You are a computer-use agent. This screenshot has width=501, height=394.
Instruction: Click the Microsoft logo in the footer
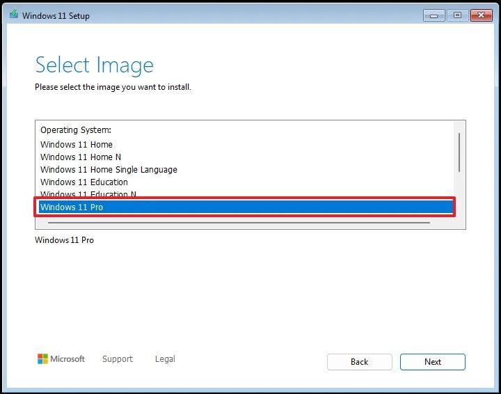(x=61, y=359)
